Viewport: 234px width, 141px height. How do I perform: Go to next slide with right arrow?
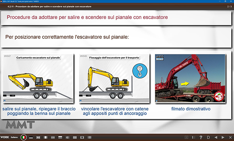coord(223,137)
